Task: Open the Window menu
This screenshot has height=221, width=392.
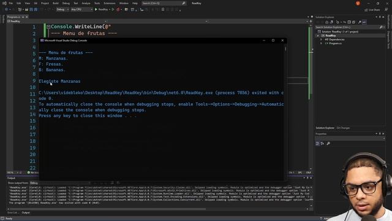Action: 124,3
